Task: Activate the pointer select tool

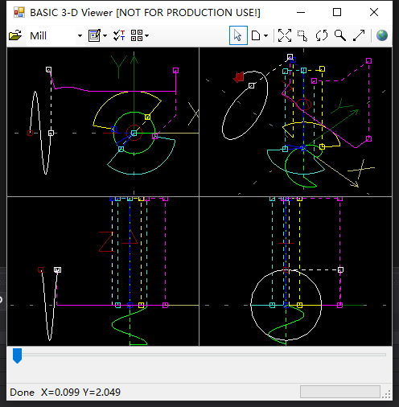Action: pyautogui.click(x=238, y=35)
